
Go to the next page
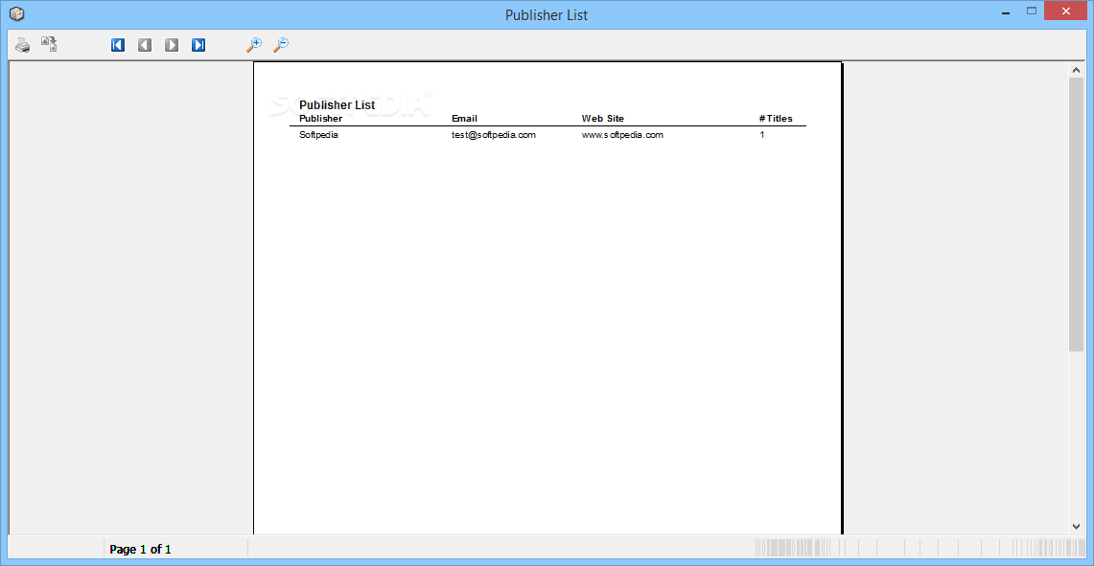(172, 45)
